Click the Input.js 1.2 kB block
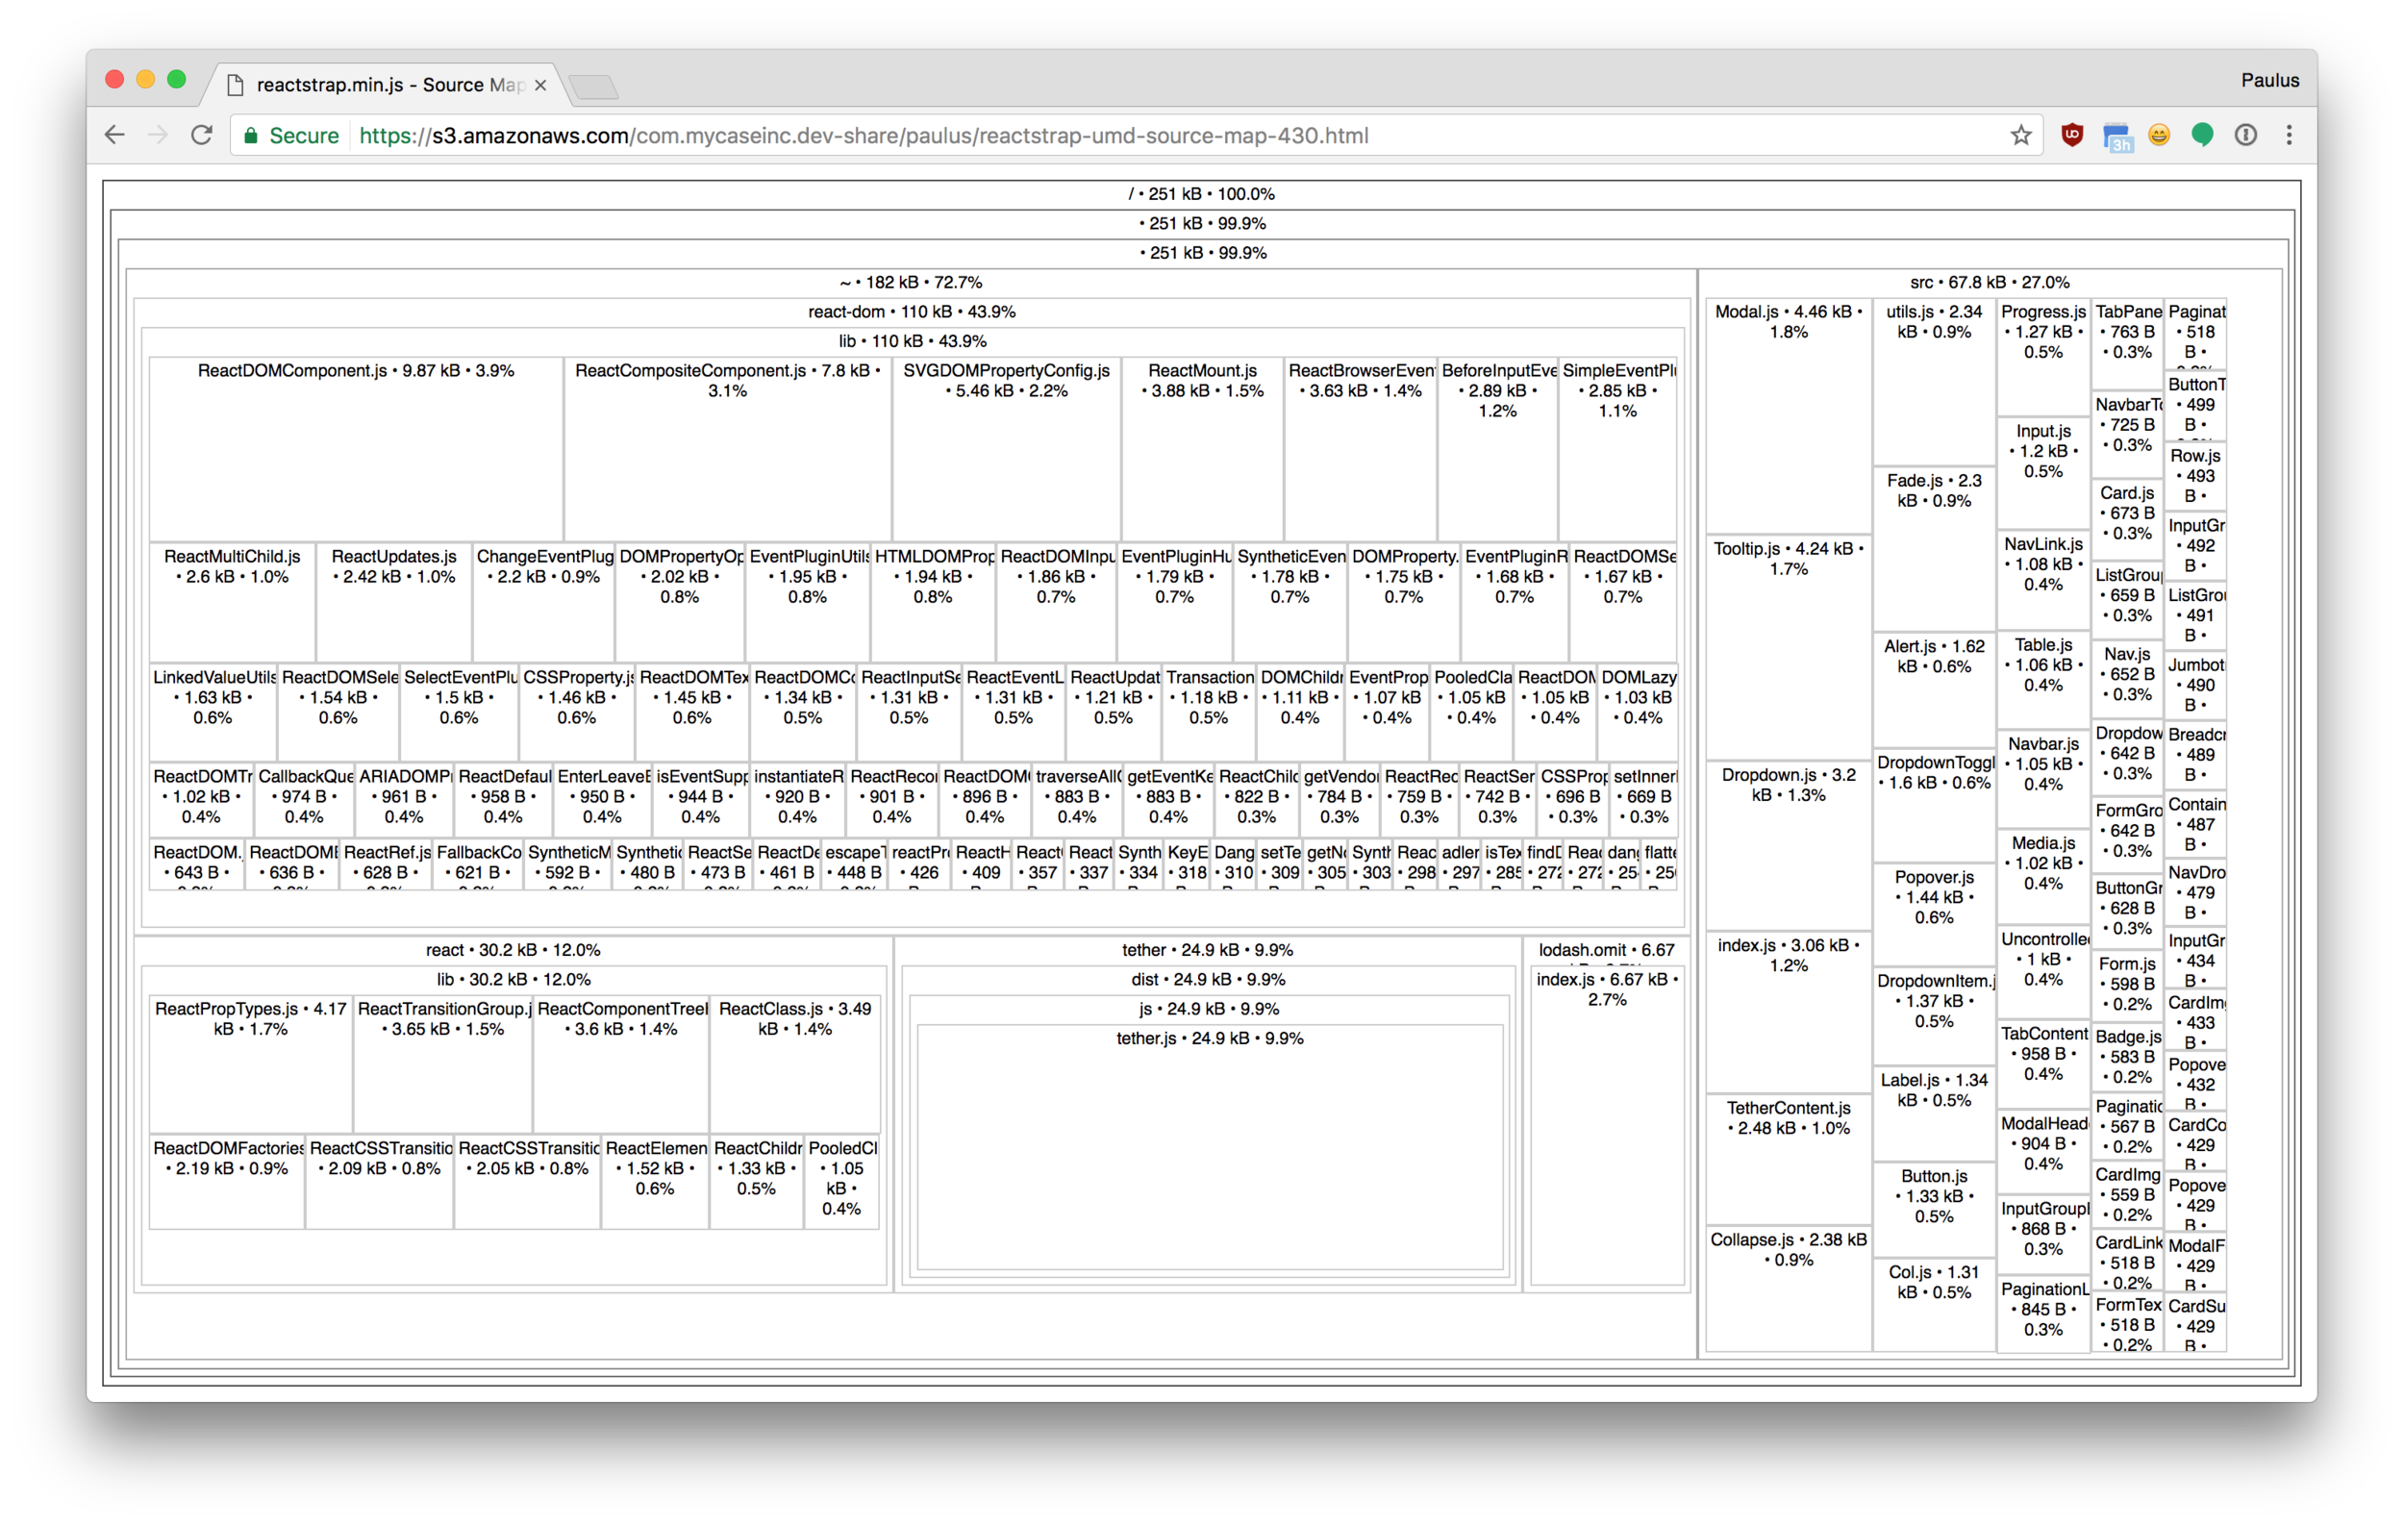 coord(2042,473)
